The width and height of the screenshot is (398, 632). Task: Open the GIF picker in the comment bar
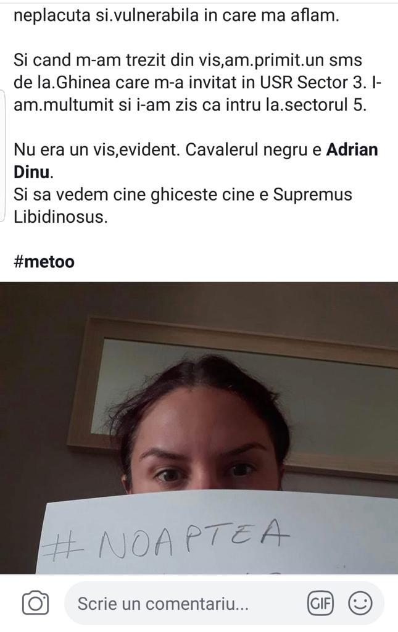click(x=321, y=604)
